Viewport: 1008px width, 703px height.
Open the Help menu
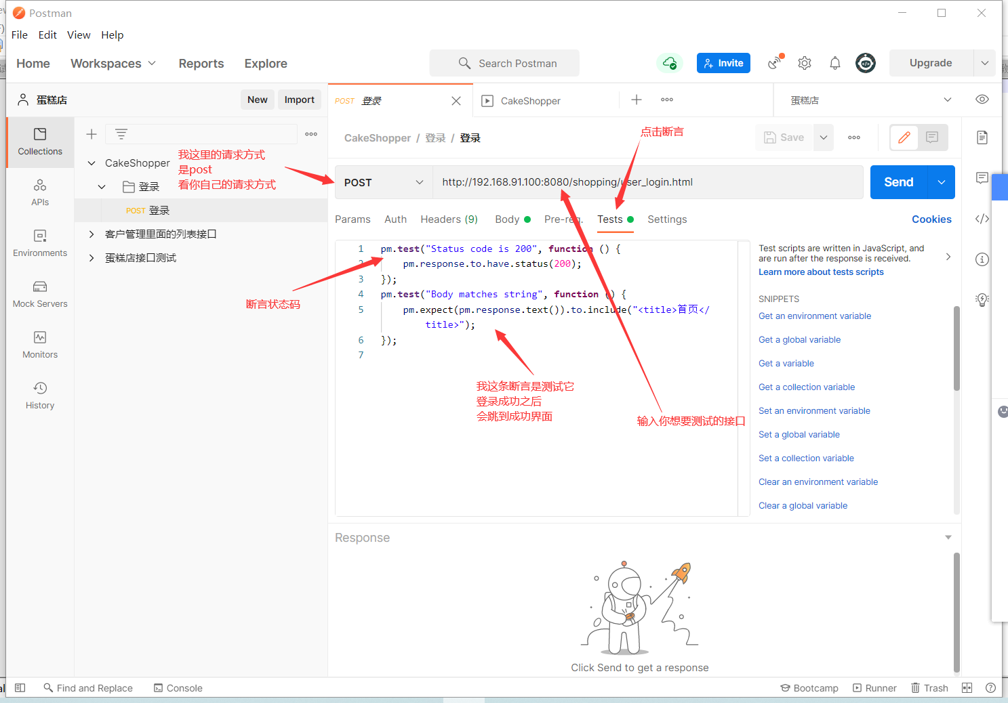tap(113, 35)
